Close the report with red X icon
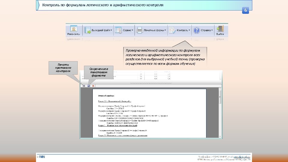This screenshot has height=162, width=288. (x=93, y=86)
